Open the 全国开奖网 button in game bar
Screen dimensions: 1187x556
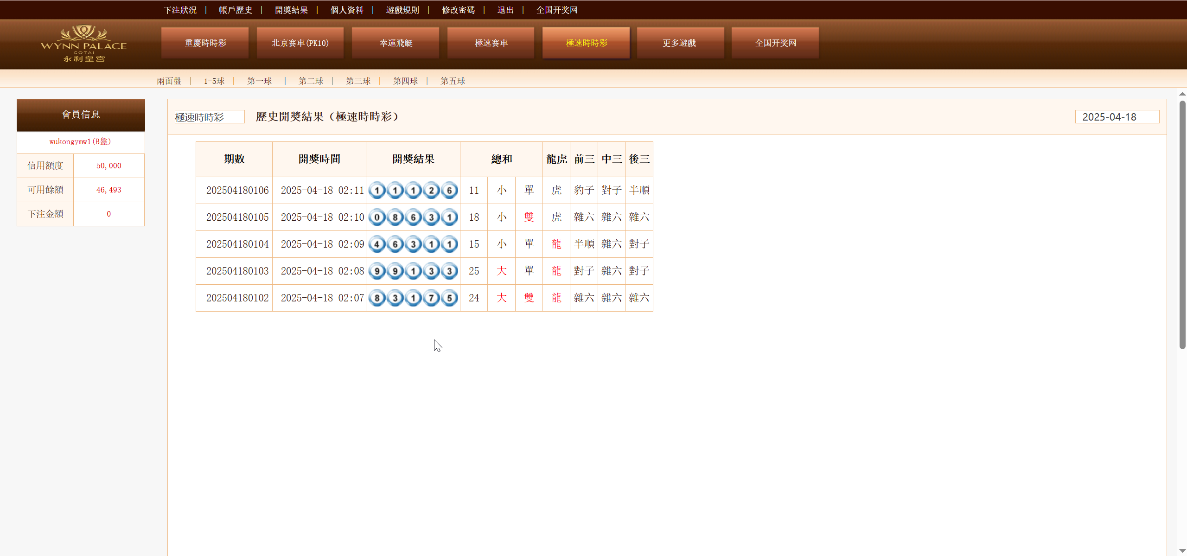point(775,43)
